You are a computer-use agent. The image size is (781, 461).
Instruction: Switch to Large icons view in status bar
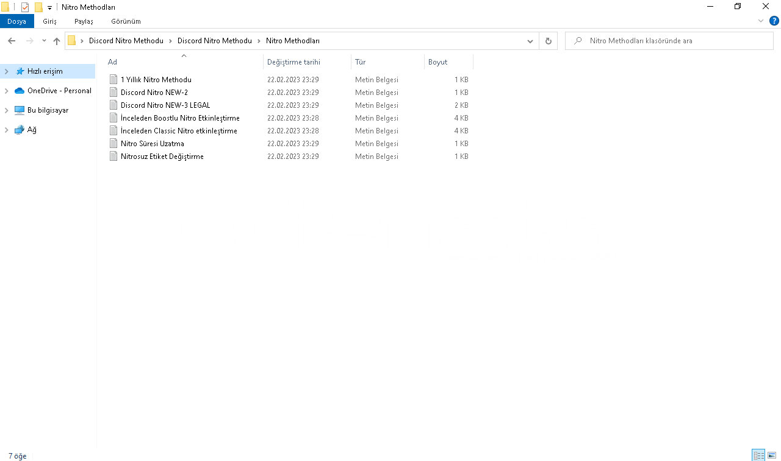pos(772,455)
